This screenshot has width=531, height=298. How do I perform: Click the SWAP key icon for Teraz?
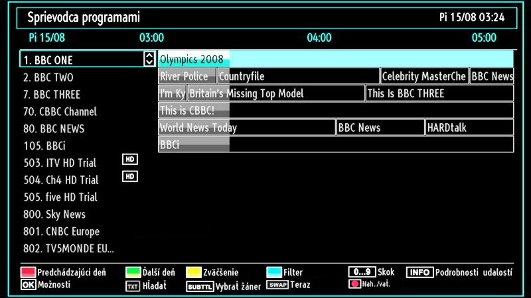click(277, 285)
